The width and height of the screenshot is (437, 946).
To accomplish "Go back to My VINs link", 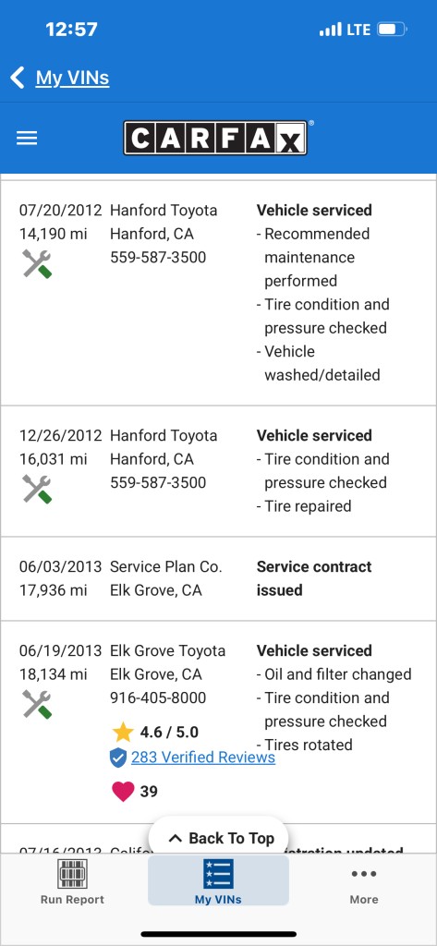I will pos(72,78).
